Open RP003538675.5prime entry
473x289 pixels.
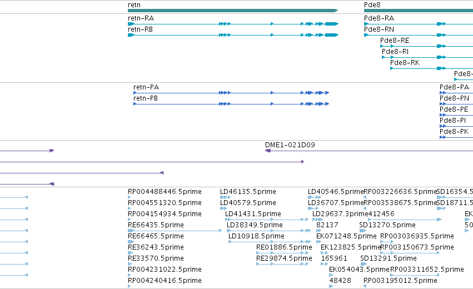pos(400,203)
